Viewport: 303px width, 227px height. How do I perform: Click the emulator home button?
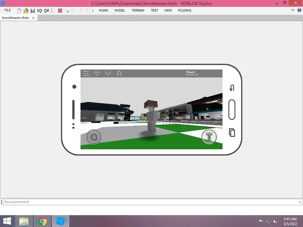point(232,110)
